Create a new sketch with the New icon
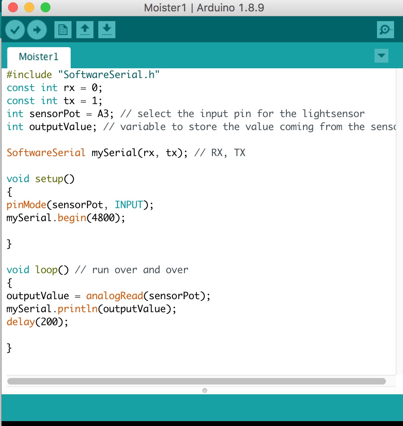403x426 pixels. tap(63, 30)
